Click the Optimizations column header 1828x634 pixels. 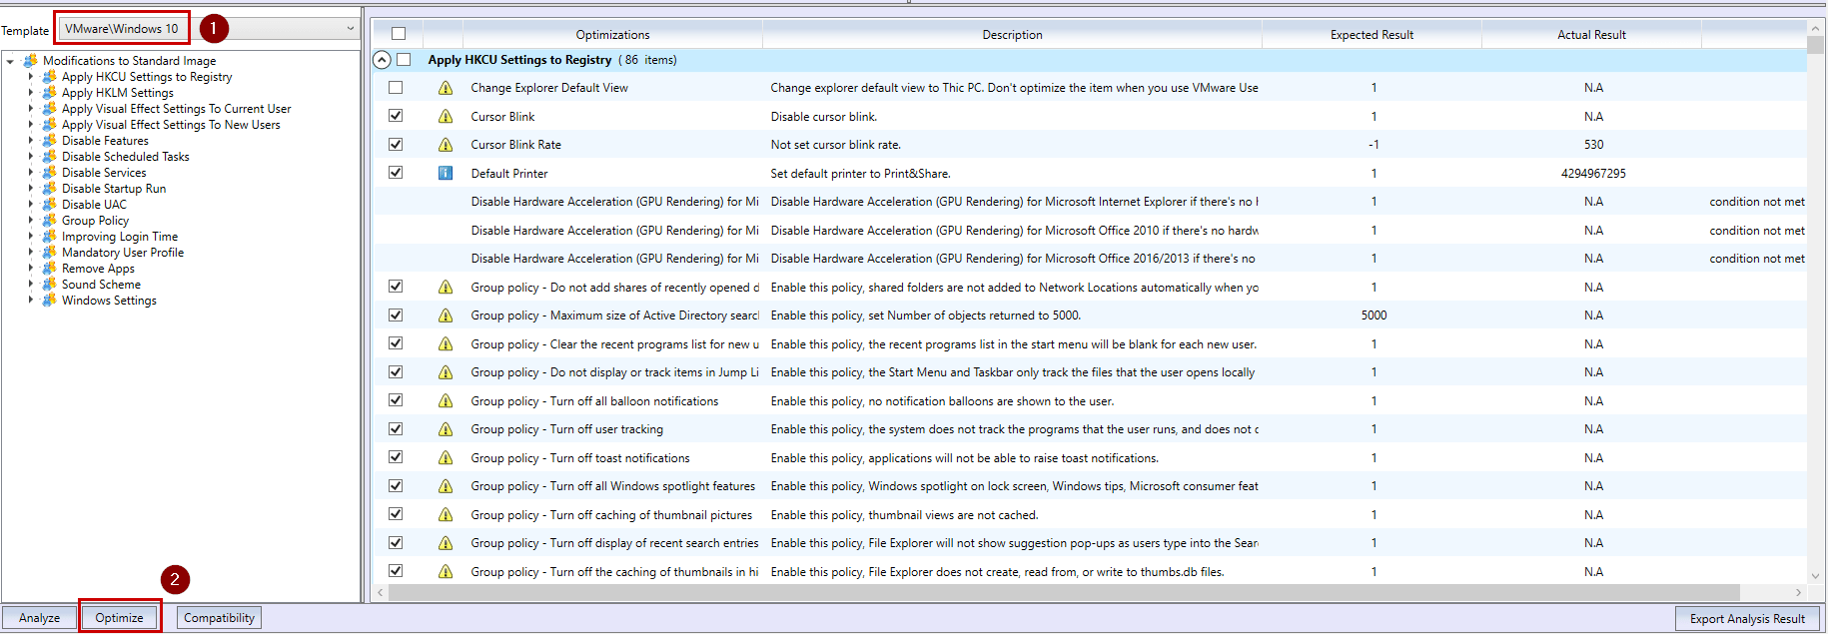click(612, 35)
